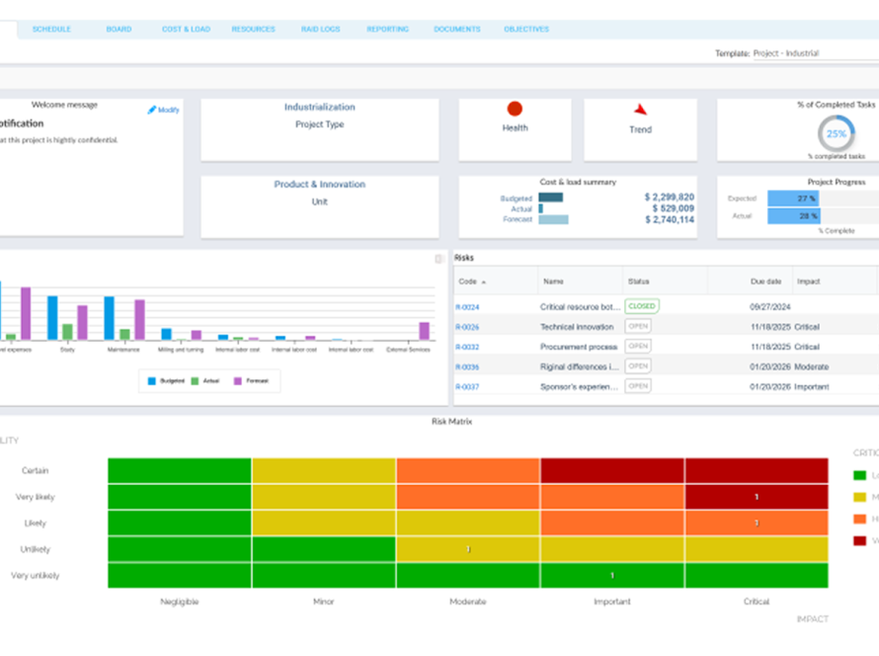This screenshot has width=879, height=656.
Task: Switch to the Schedule tab
Action: 51,30
